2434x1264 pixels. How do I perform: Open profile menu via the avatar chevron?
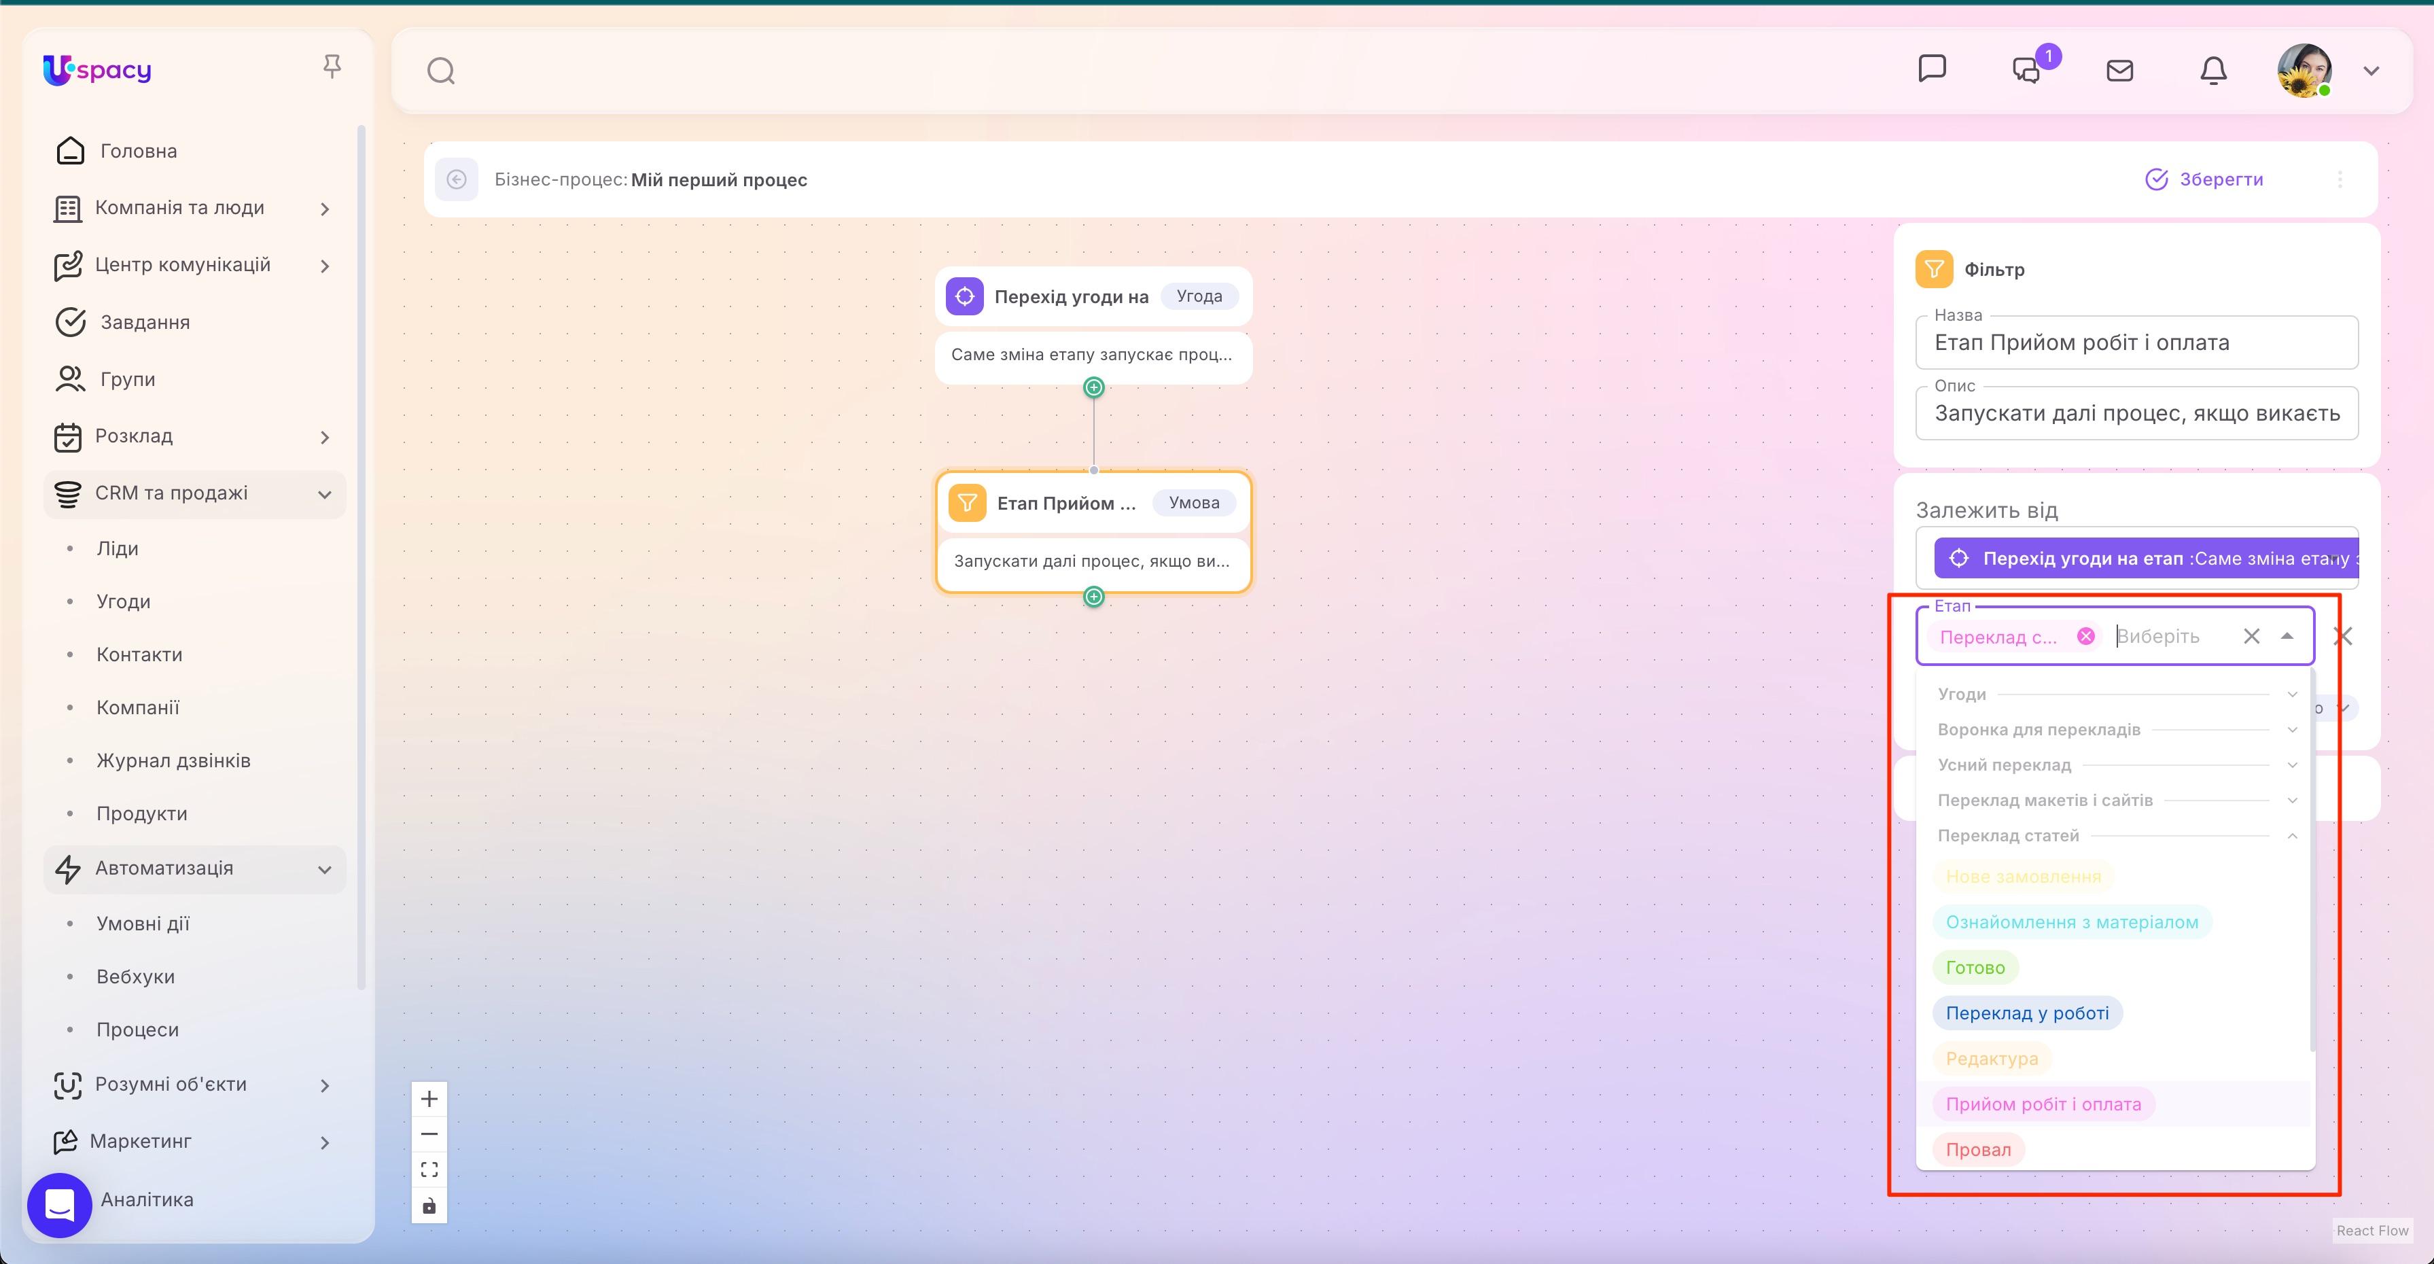[2371, 70]
